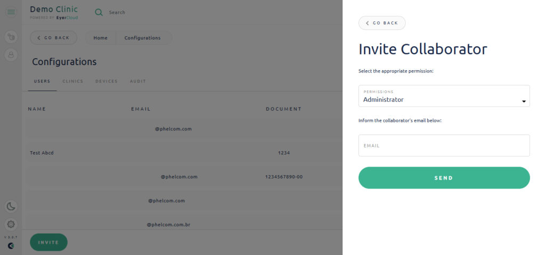
Task: Open the settings gear icon in the sidebar
Action: pyautogui.click(x=11, y=224)
